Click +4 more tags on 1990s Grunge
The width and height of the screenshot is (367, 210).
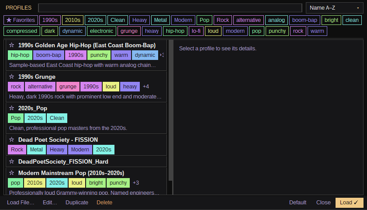coord(146,87)
